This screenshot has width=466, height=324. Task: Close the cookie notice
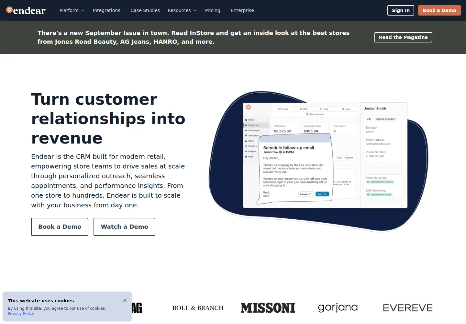[x=125, y=300]
